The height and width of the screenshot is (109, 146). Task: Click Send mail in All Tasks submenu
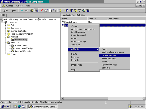[115, 68]
